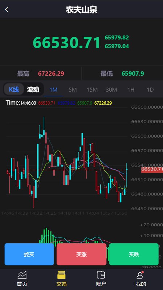Click the red 买涨 button
Screen dimensions: 163x290
tap(81, 254)
